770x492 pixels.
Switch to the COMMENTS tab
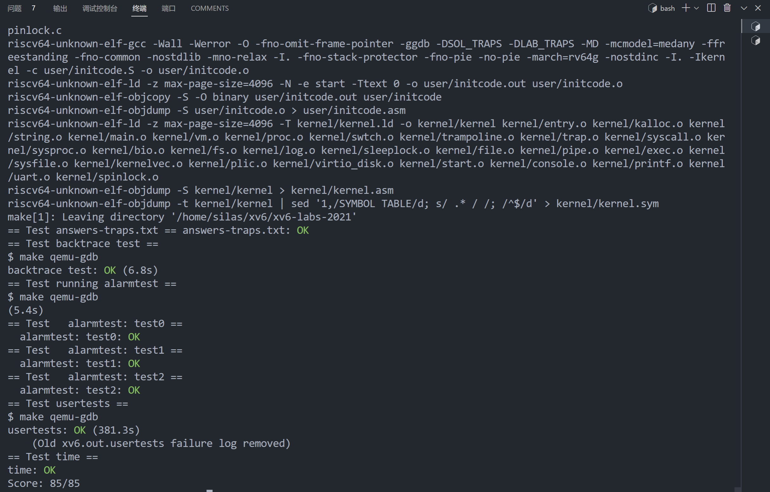(209, 8)
